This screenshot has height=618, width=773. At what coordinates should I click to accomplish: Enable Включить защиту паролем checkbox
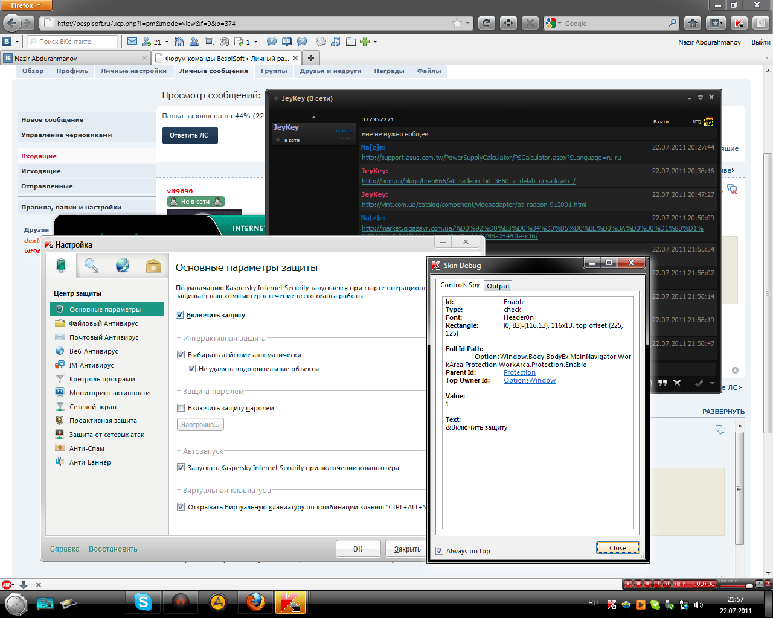tap(181, 408)
